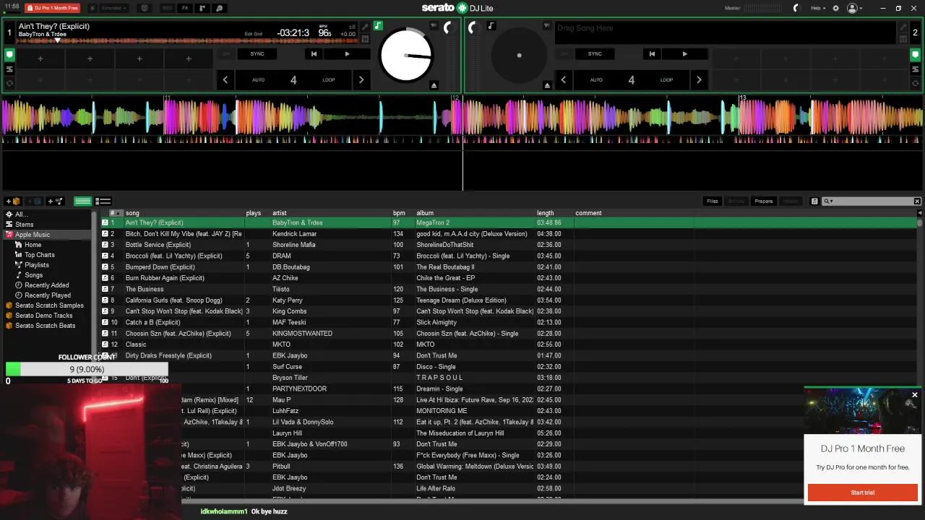This screenshot has height=520, width=925.
Task: Click SYNC on deck 2
Action: pyautogui.click(x=595, y=53)
